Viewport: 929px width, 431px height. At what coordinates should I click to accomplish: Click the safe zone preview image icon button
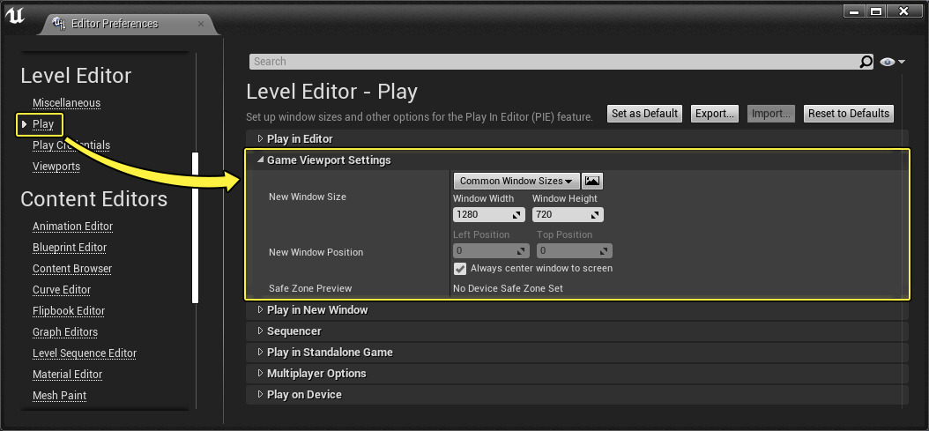pyautogui.click(x=592, y=181)
